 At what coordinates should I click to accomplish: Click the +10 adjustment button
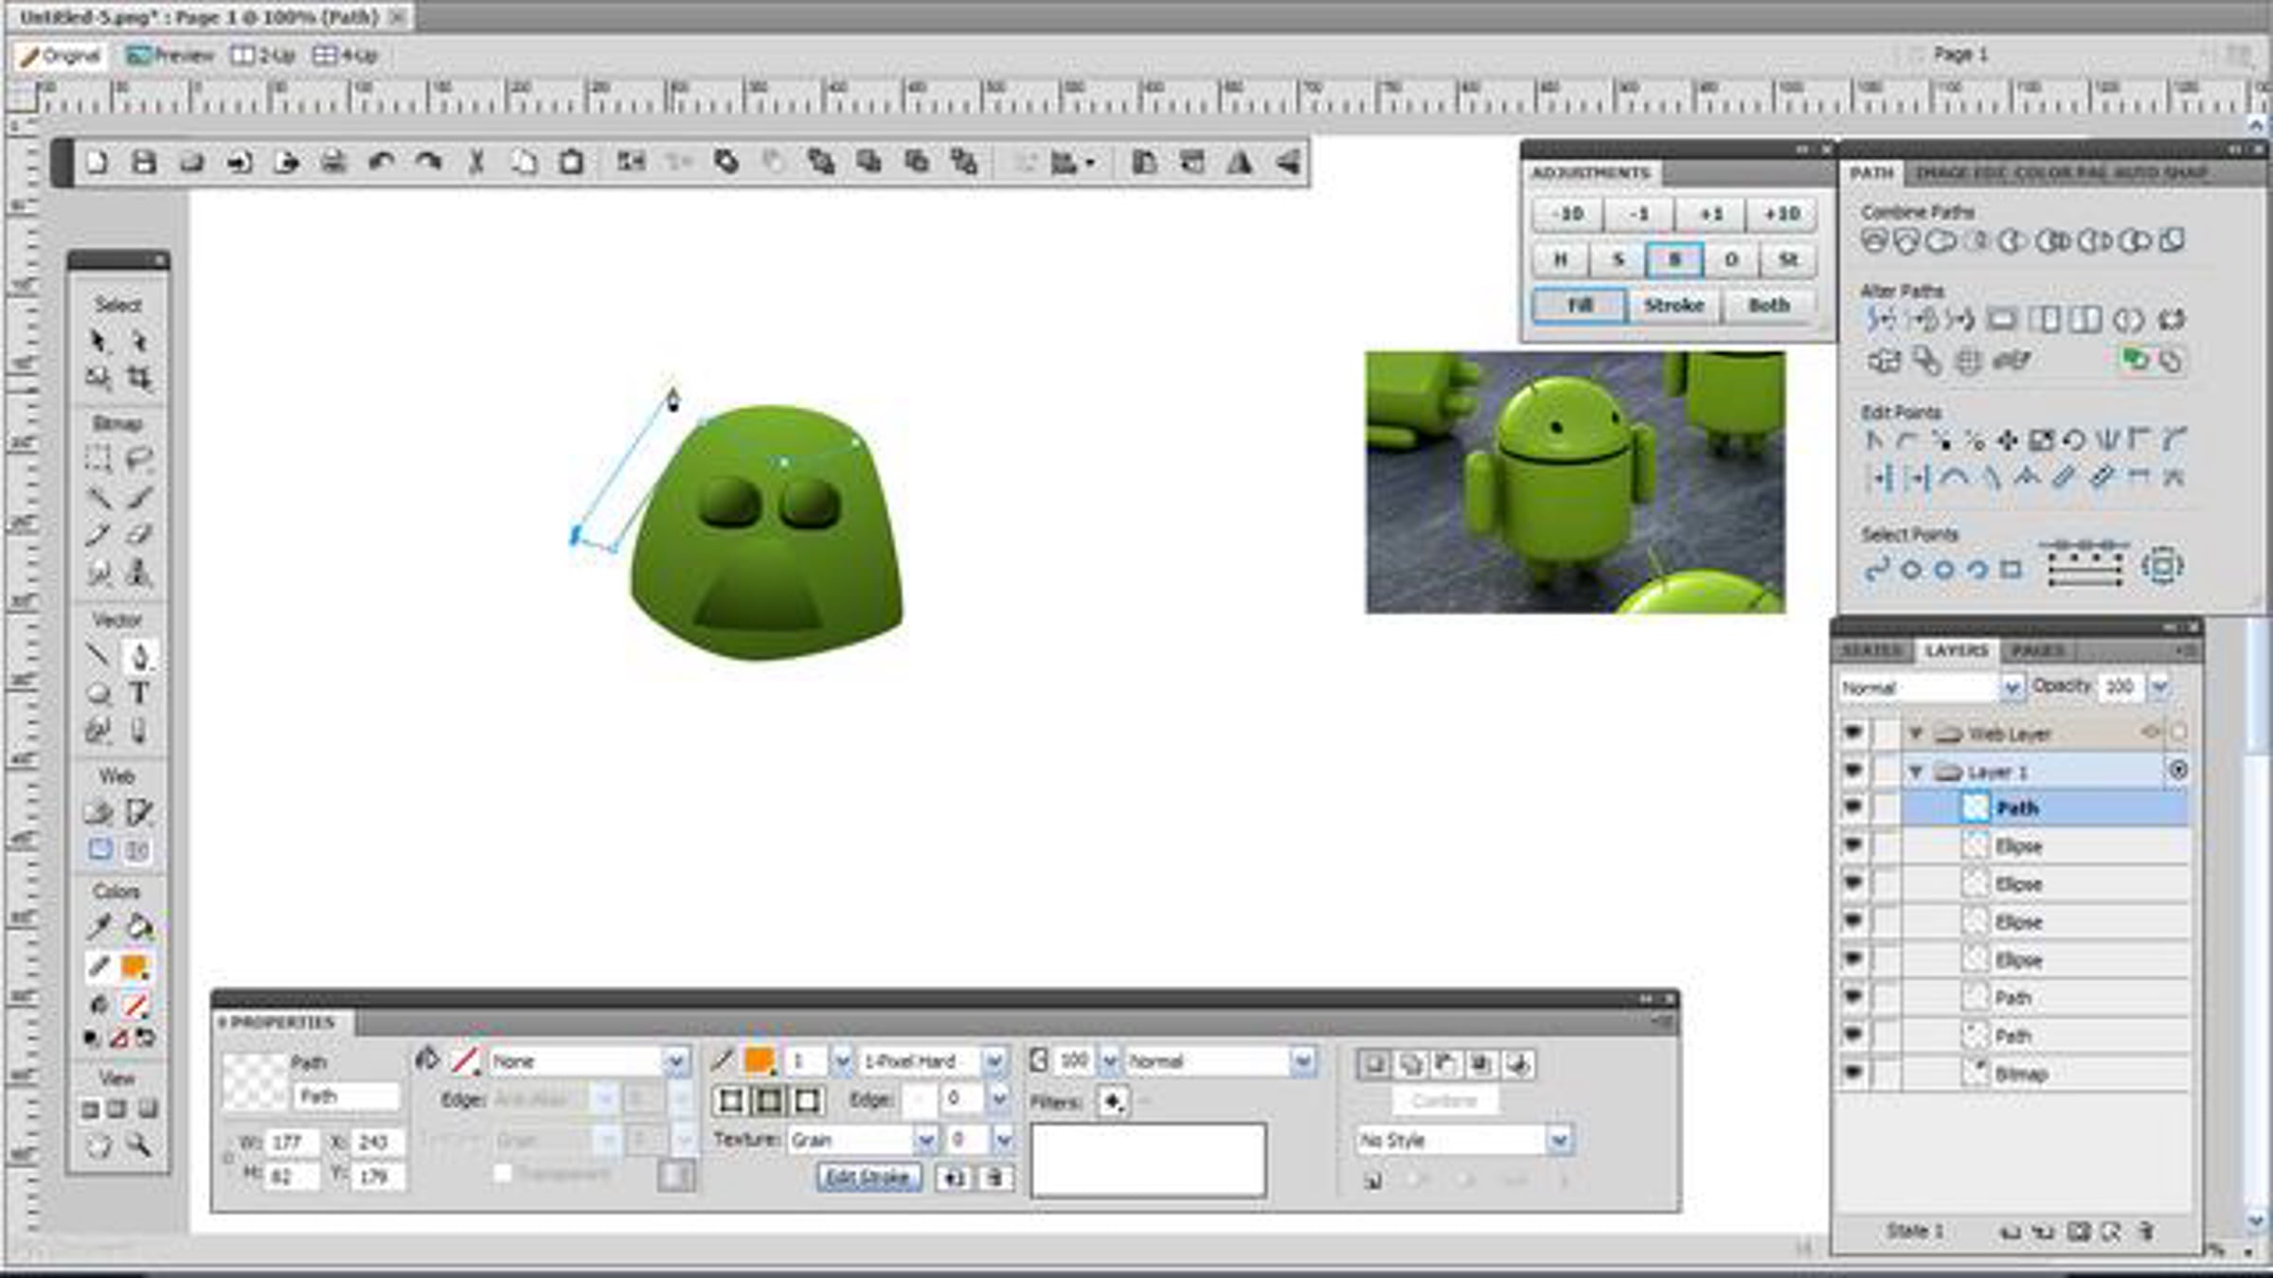click(1781, 214)
